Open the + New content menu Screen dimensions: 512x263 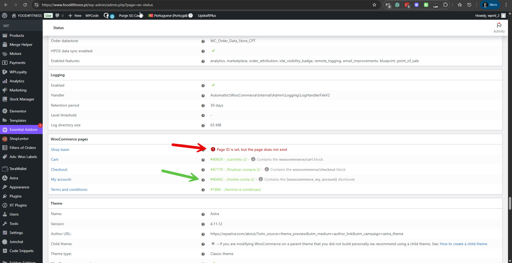(x=75, y=15)
